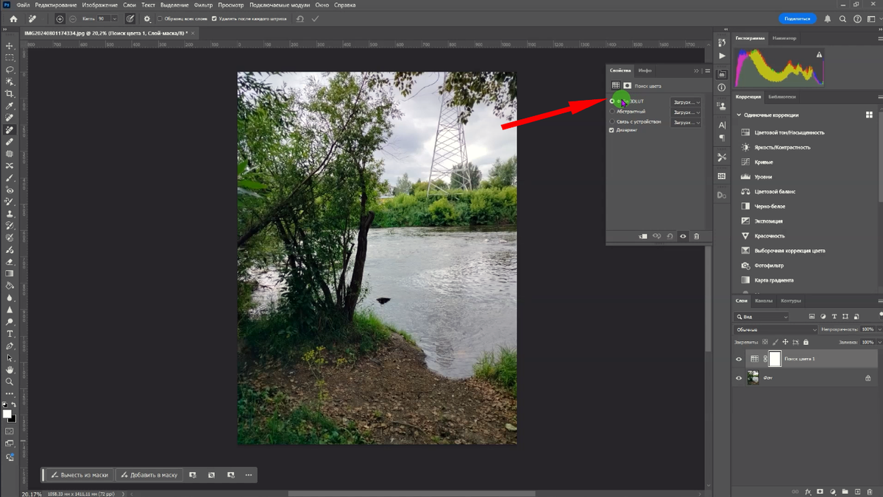Add Hue/Saturation adjustment icon
The image size is (883, 497).
[745, 132]
